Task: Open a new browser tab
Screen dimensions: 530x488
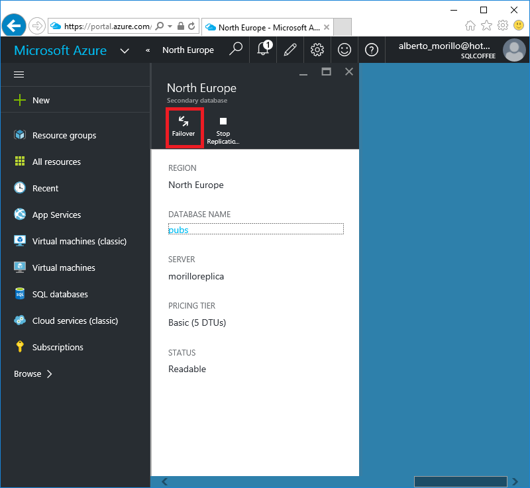Action: click(343, 27)
